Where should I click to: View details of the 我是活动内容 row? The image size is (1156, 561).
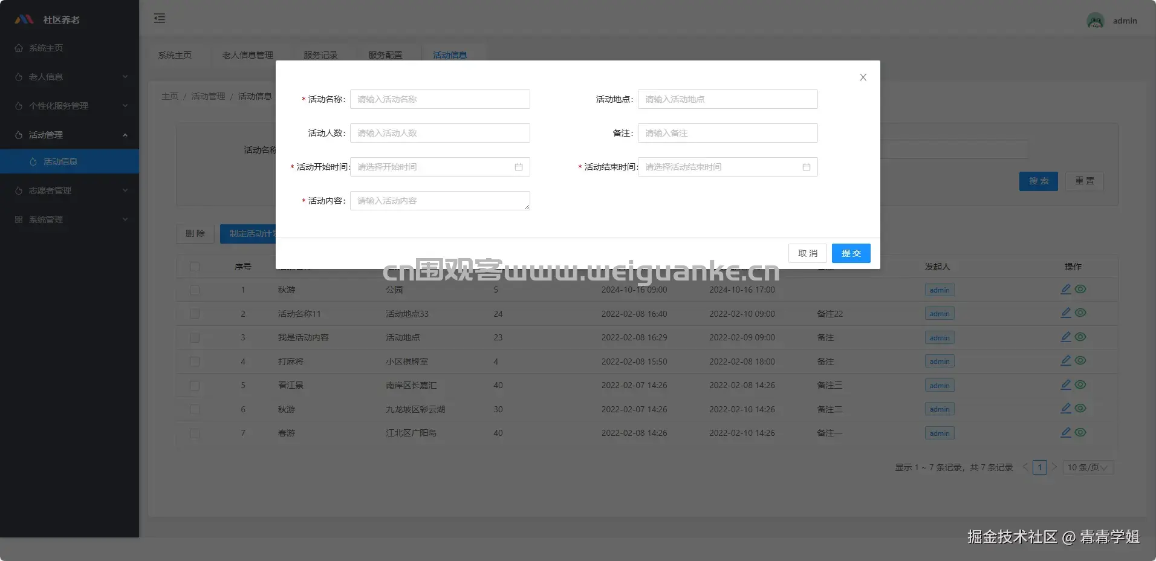1080,337
